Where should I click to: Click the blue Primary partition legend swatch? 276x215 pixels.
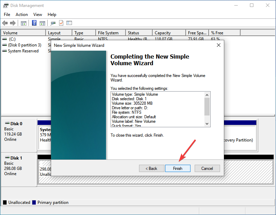[x=34, y=203]
